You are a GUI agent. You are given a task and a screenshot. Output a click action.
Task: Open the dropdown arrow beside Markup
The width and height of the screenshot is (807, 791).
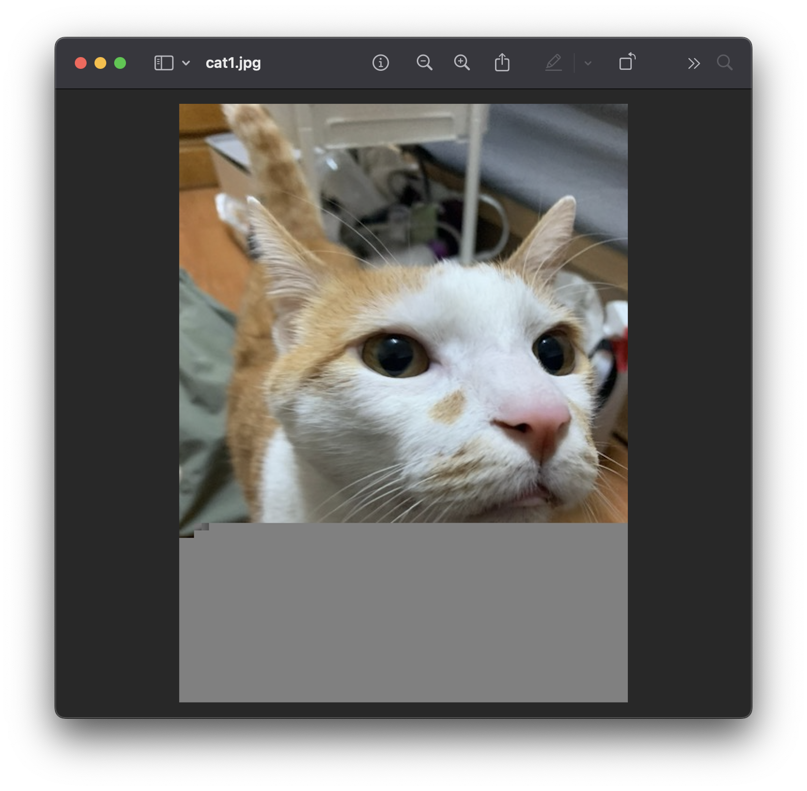(588, 63)
